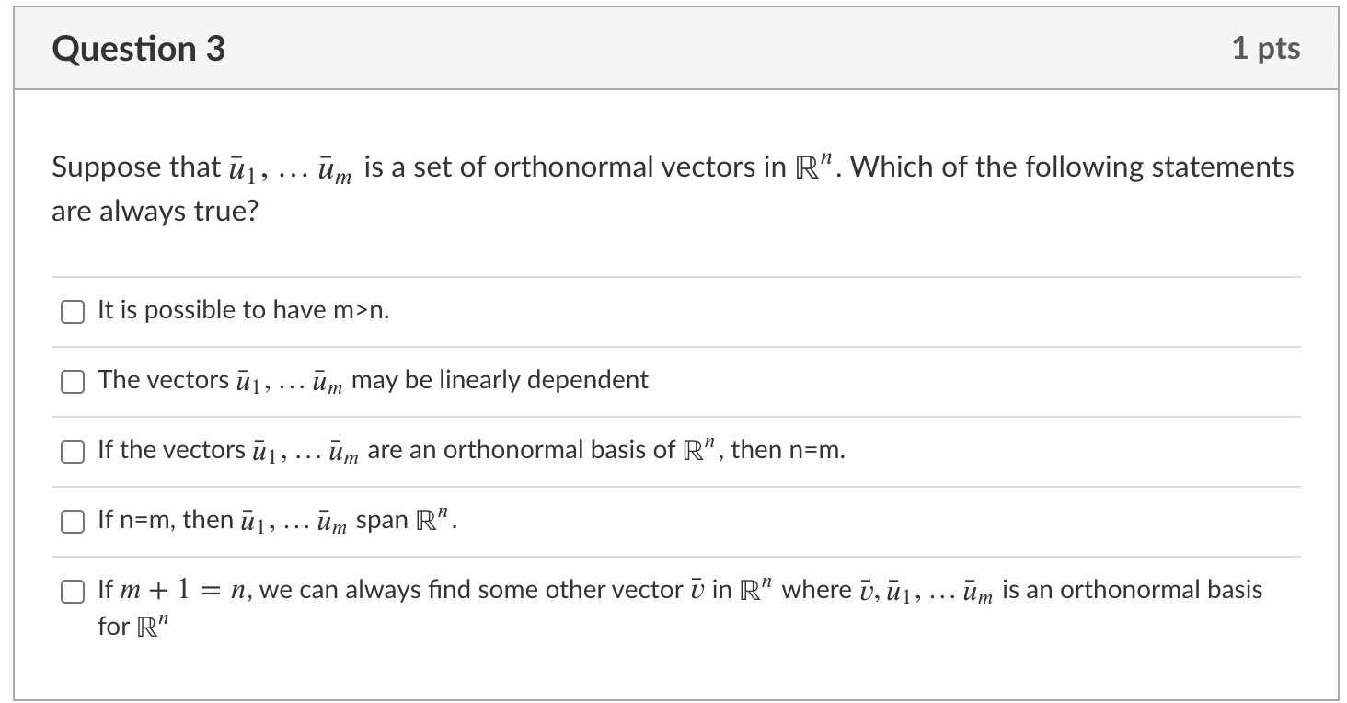Check the option 'It is possible to have m>n'

(72, 313)
